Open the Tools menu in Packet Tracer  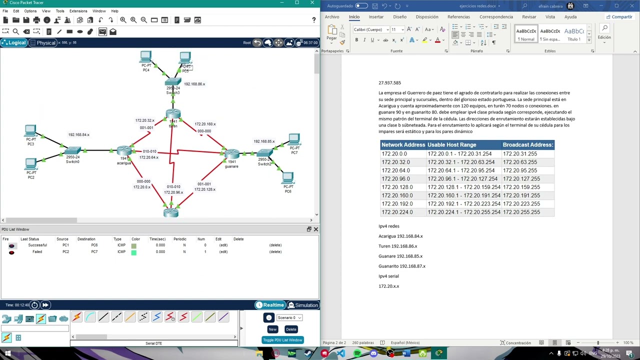coord(60,10)
